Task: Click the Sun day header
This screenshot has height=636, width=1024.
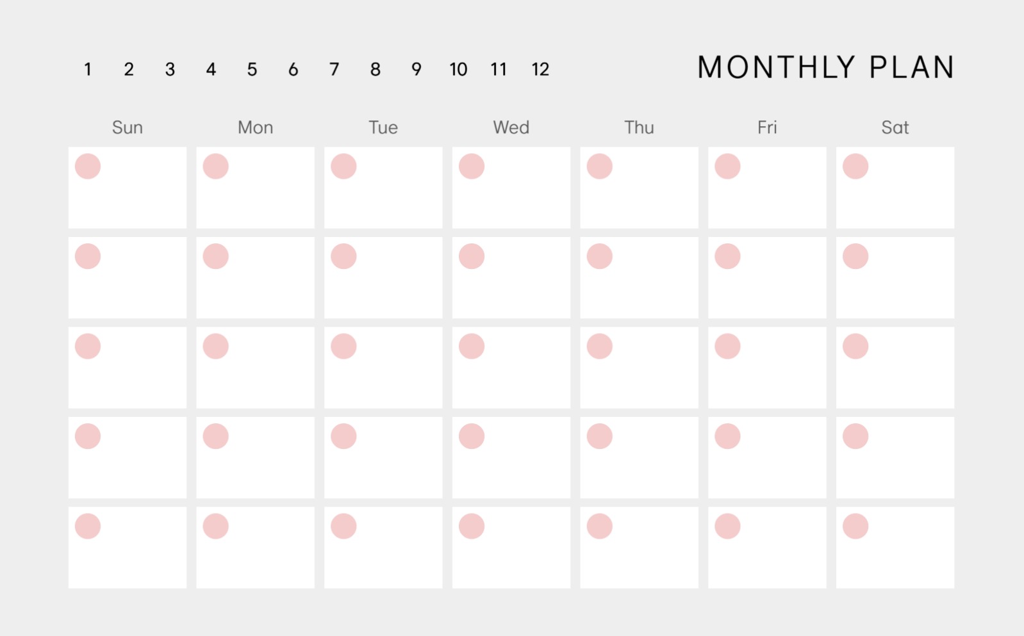Action: click(x=128, y=127)
